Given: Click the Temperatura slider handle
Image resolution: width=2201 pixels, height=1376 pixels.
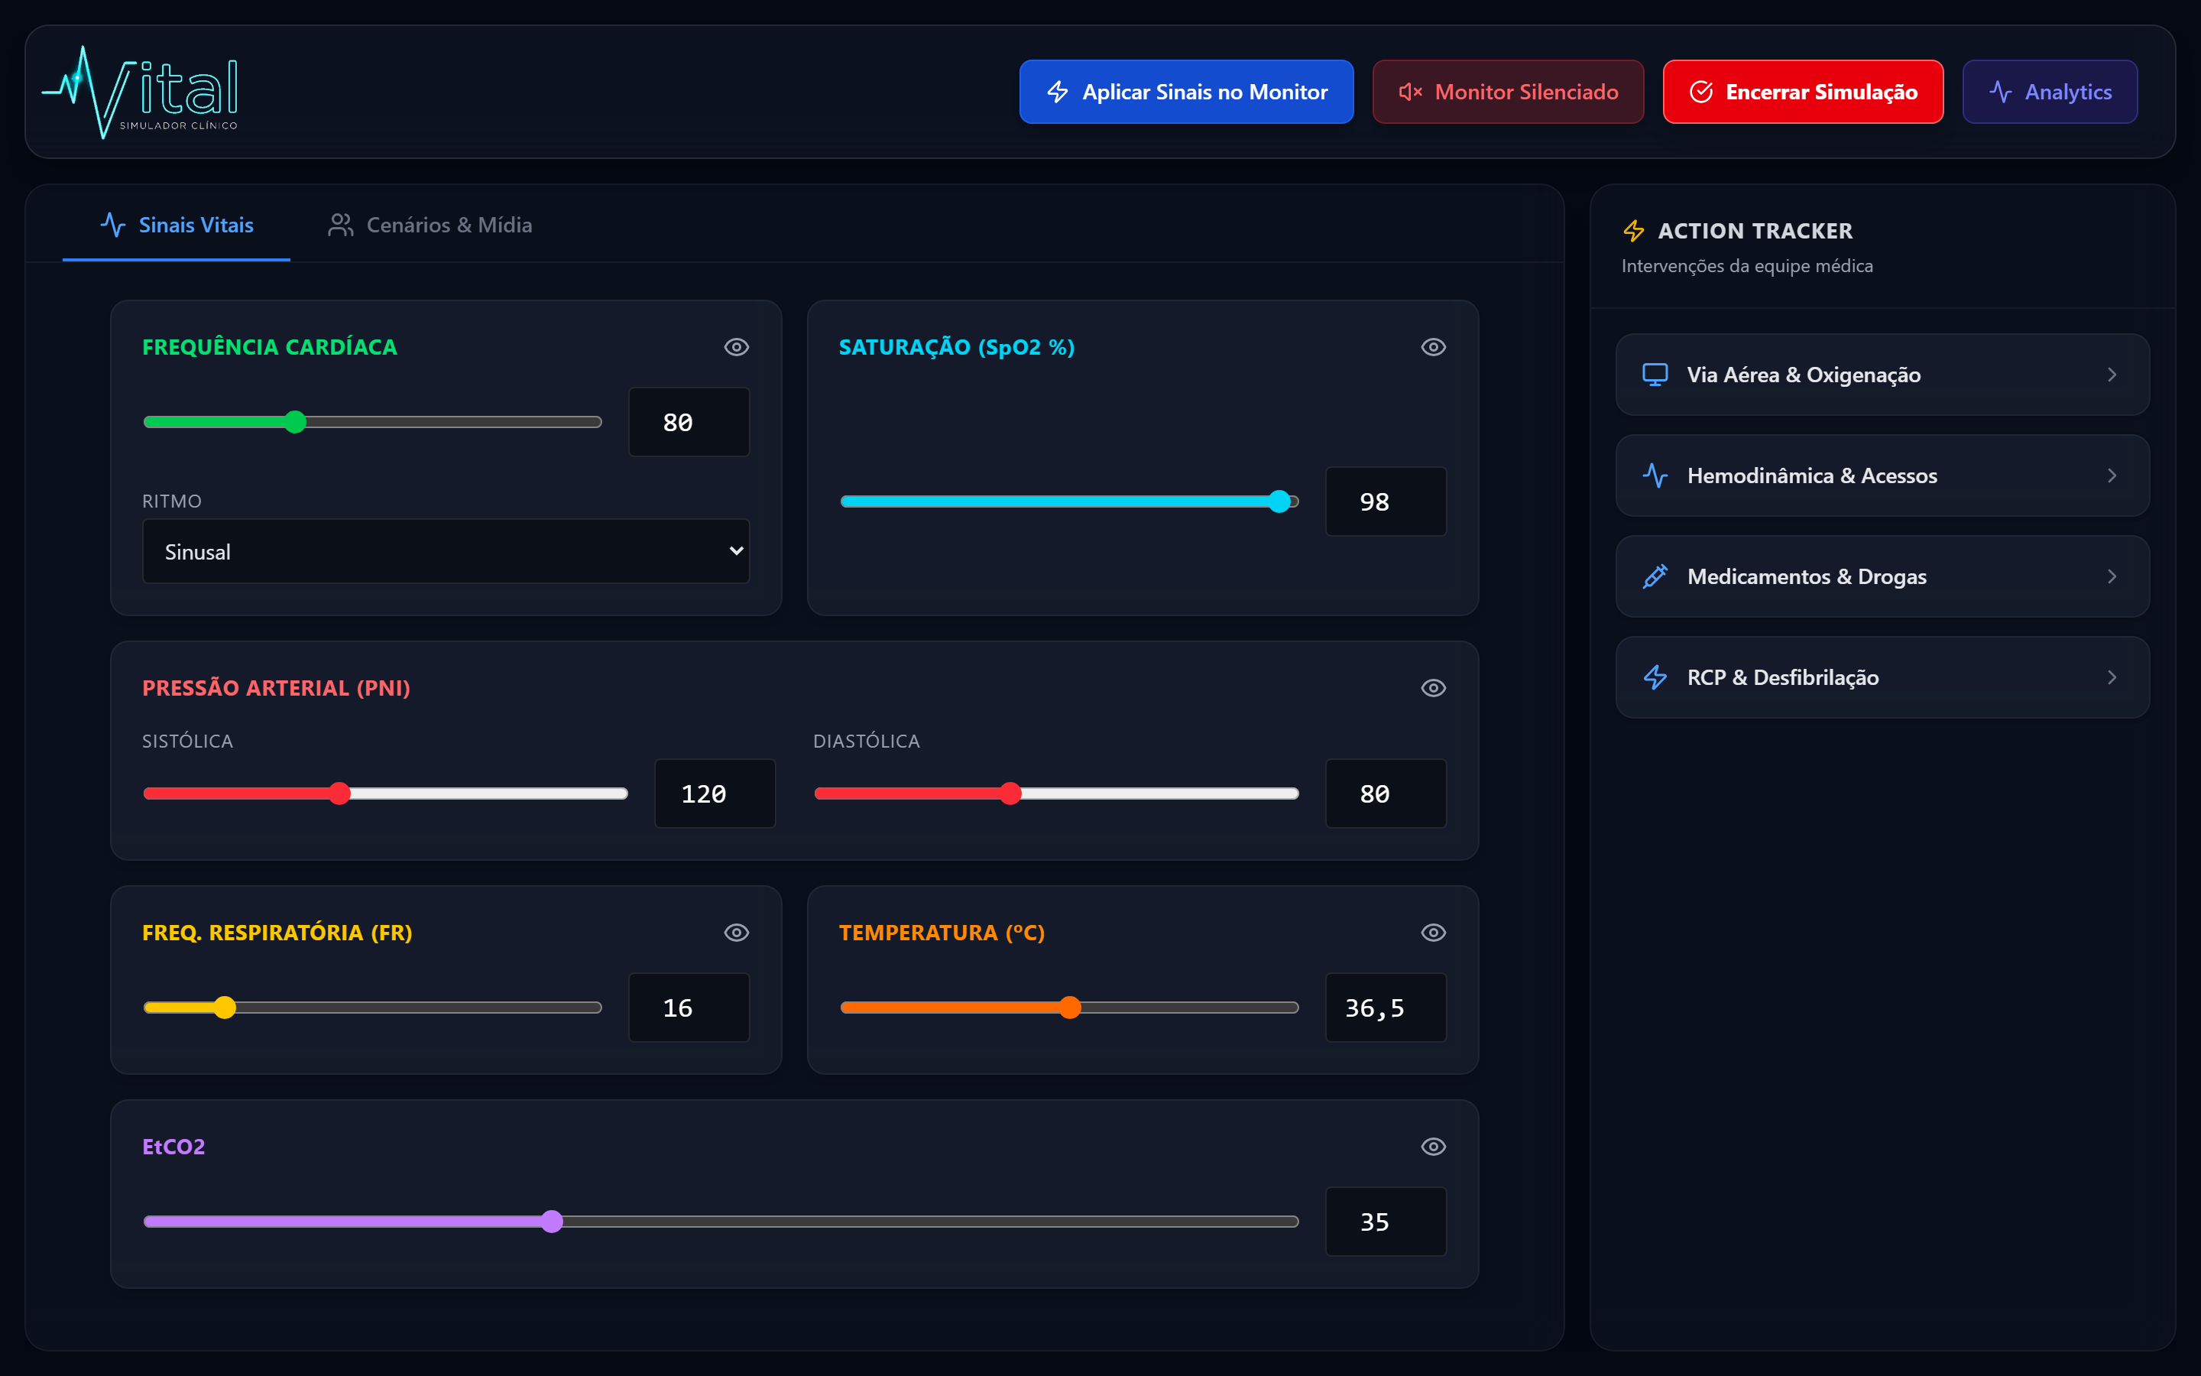Looking at the screenshot, I should (1071, 1008).
